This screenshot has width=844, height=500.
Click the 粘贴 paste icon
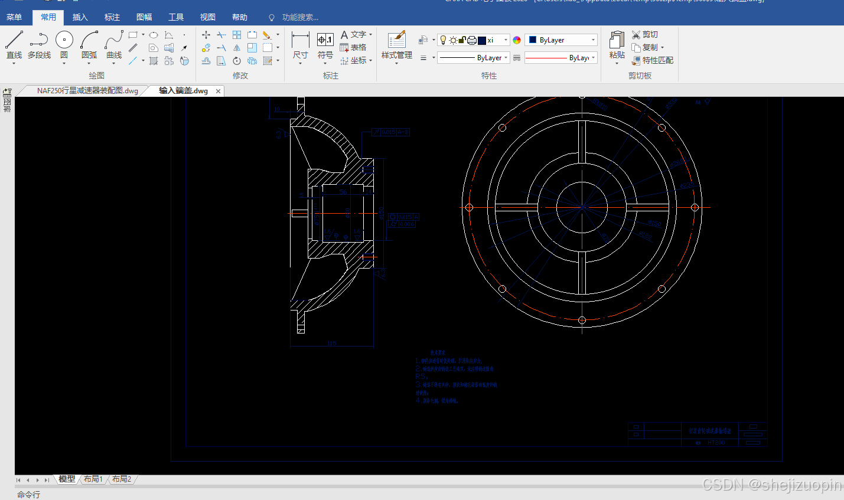point(617,45)
